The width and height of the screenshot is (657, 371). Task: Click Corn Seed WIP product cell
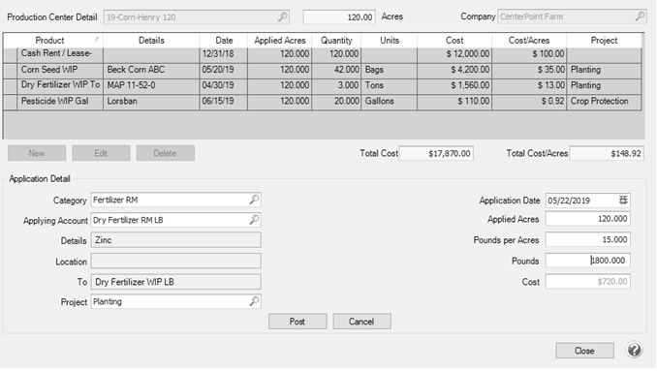click(60, 70)
